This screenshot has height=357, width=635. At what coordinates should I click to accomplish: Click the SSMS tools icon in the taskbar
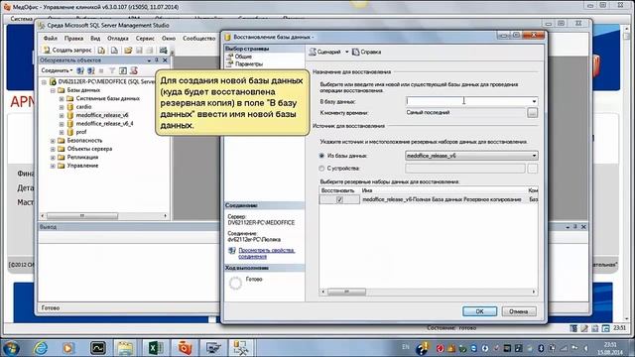tap(241, 348)
